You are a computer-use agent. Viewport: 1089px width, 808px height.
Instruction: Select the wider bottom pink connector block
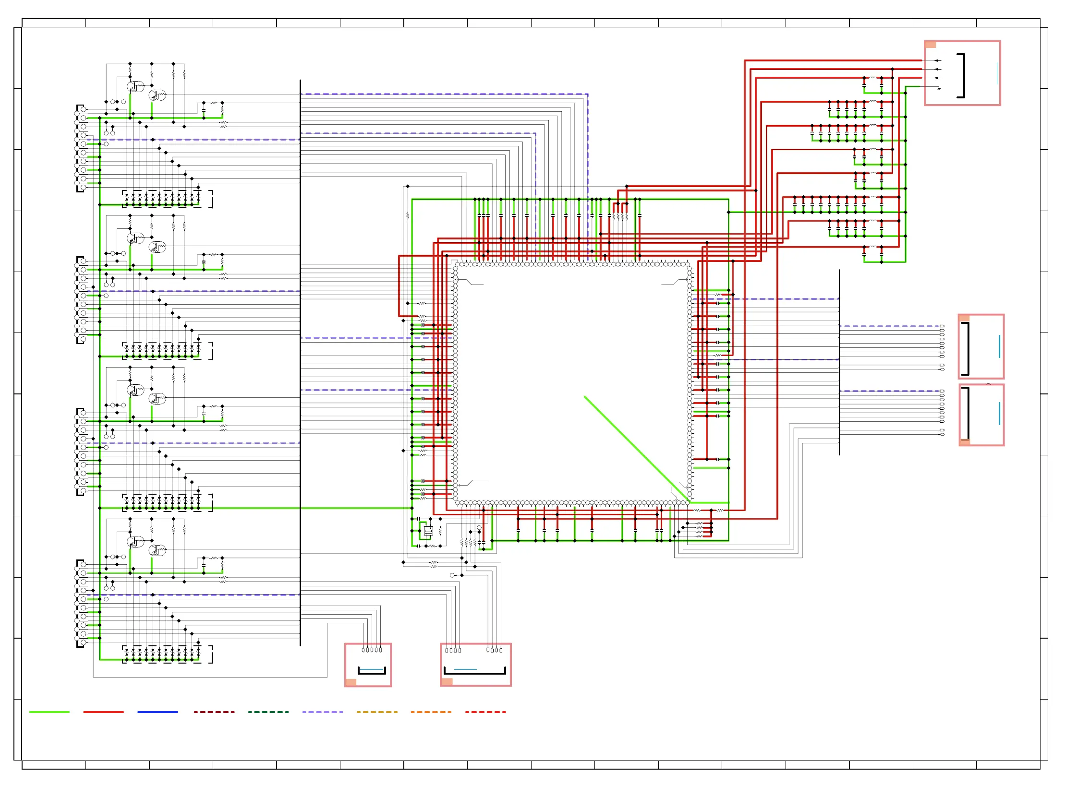(475, 665)
